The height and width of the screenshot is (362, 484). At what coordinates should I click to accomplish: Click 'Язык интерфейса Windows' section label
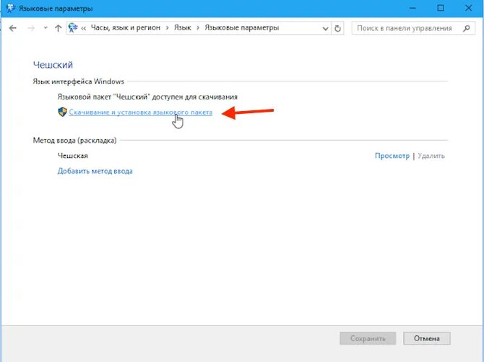tap(79, 81)
